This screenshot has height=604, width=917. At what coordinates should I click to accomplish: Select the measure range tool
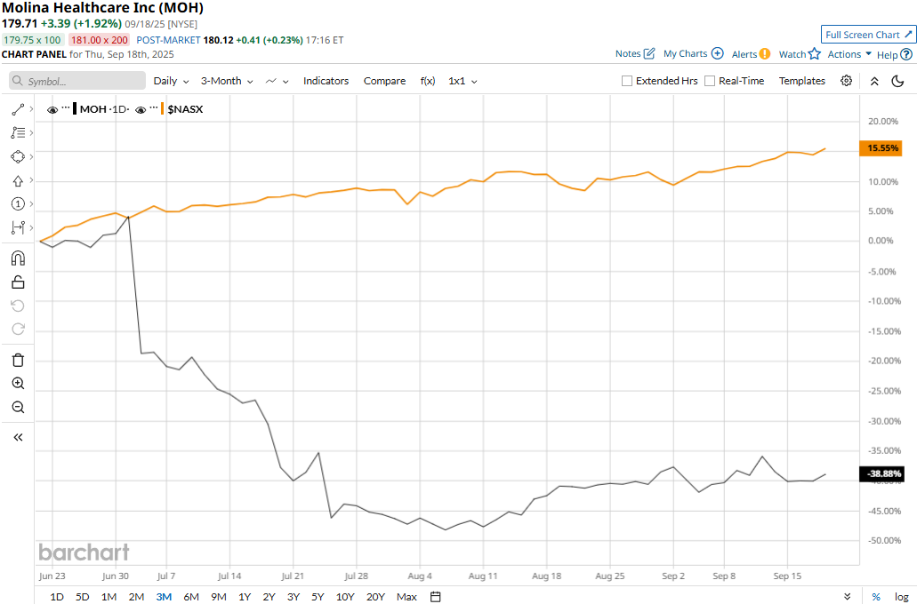18,227
